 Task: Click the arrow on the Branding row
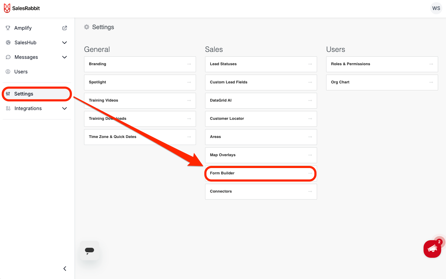point(189,64)
